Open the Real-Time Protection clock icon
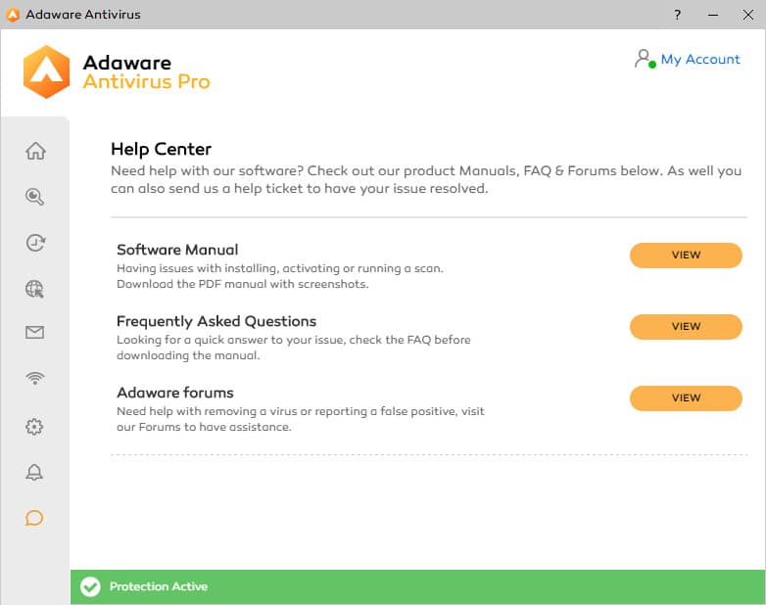766x605 pixels. [35, 242]
